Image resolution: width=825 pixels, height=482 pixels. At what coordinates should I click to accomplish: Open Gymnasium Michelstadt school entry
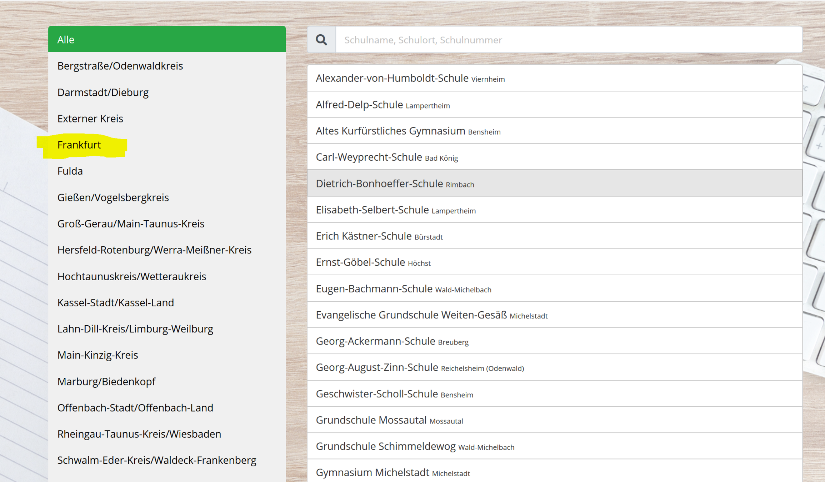392,473
